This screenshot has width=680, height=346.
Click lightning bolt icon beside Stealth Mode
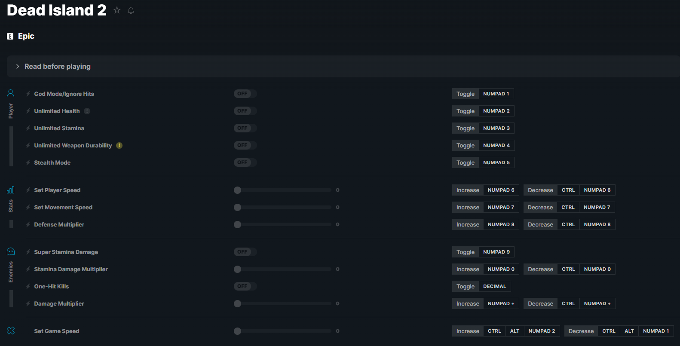28,162
